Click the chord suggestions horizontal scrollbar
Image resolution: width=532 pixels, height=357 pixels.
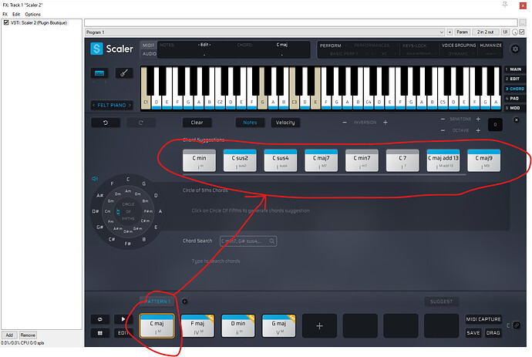[324, 175]
